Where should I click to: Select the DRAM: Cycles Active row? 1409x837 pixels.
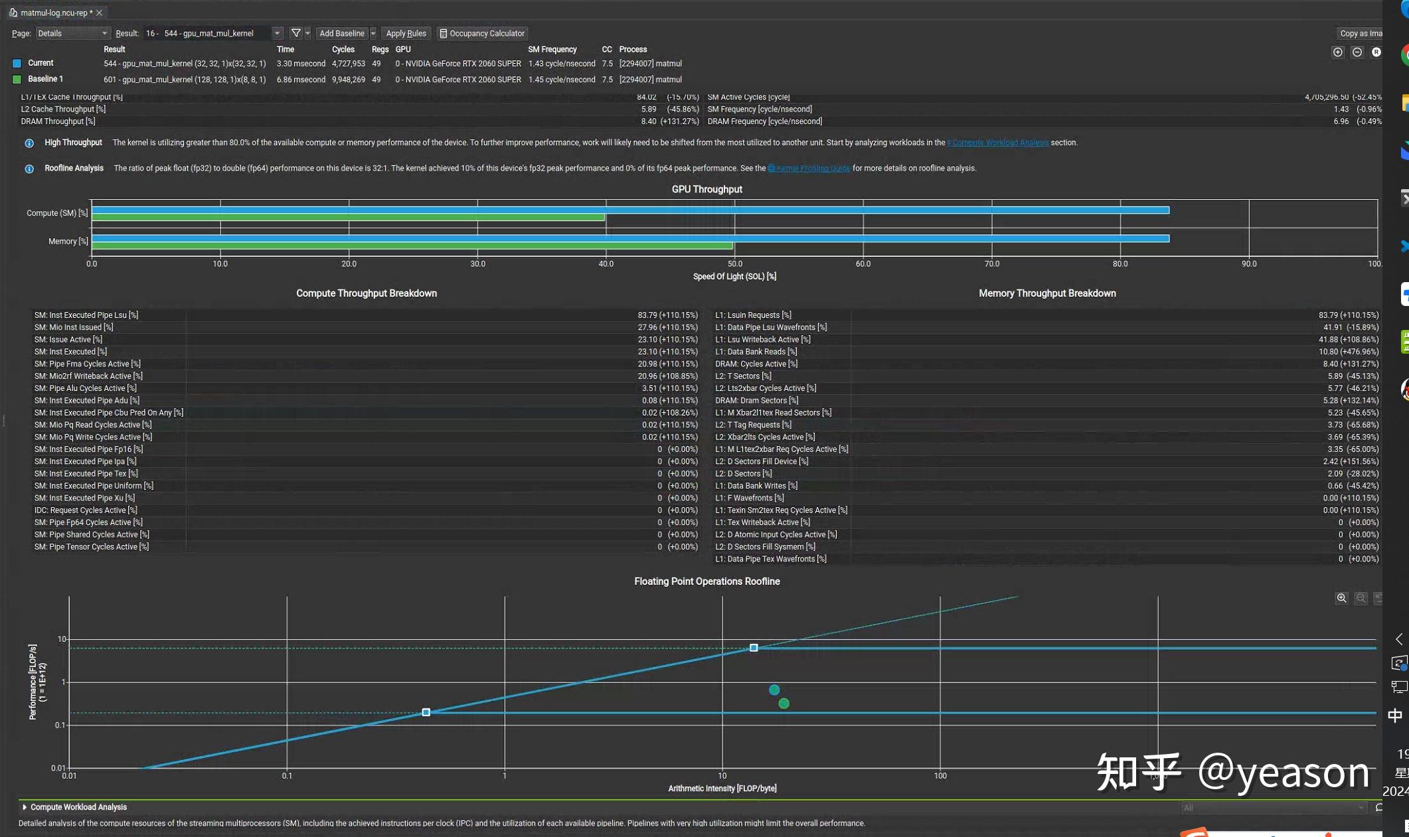tap(1047, 364)
